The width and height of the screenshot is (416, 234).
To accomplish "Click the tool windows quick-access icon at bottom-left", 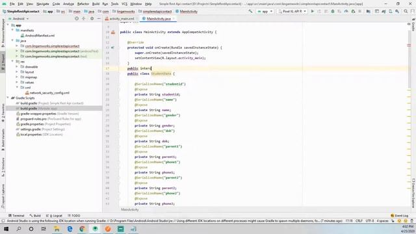I will [3, 221].
